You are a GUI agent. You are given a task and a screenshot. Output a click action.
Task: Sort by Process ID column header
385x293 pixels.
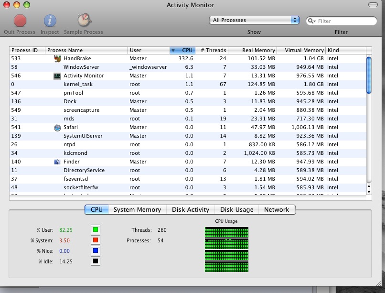pos(27,50)
